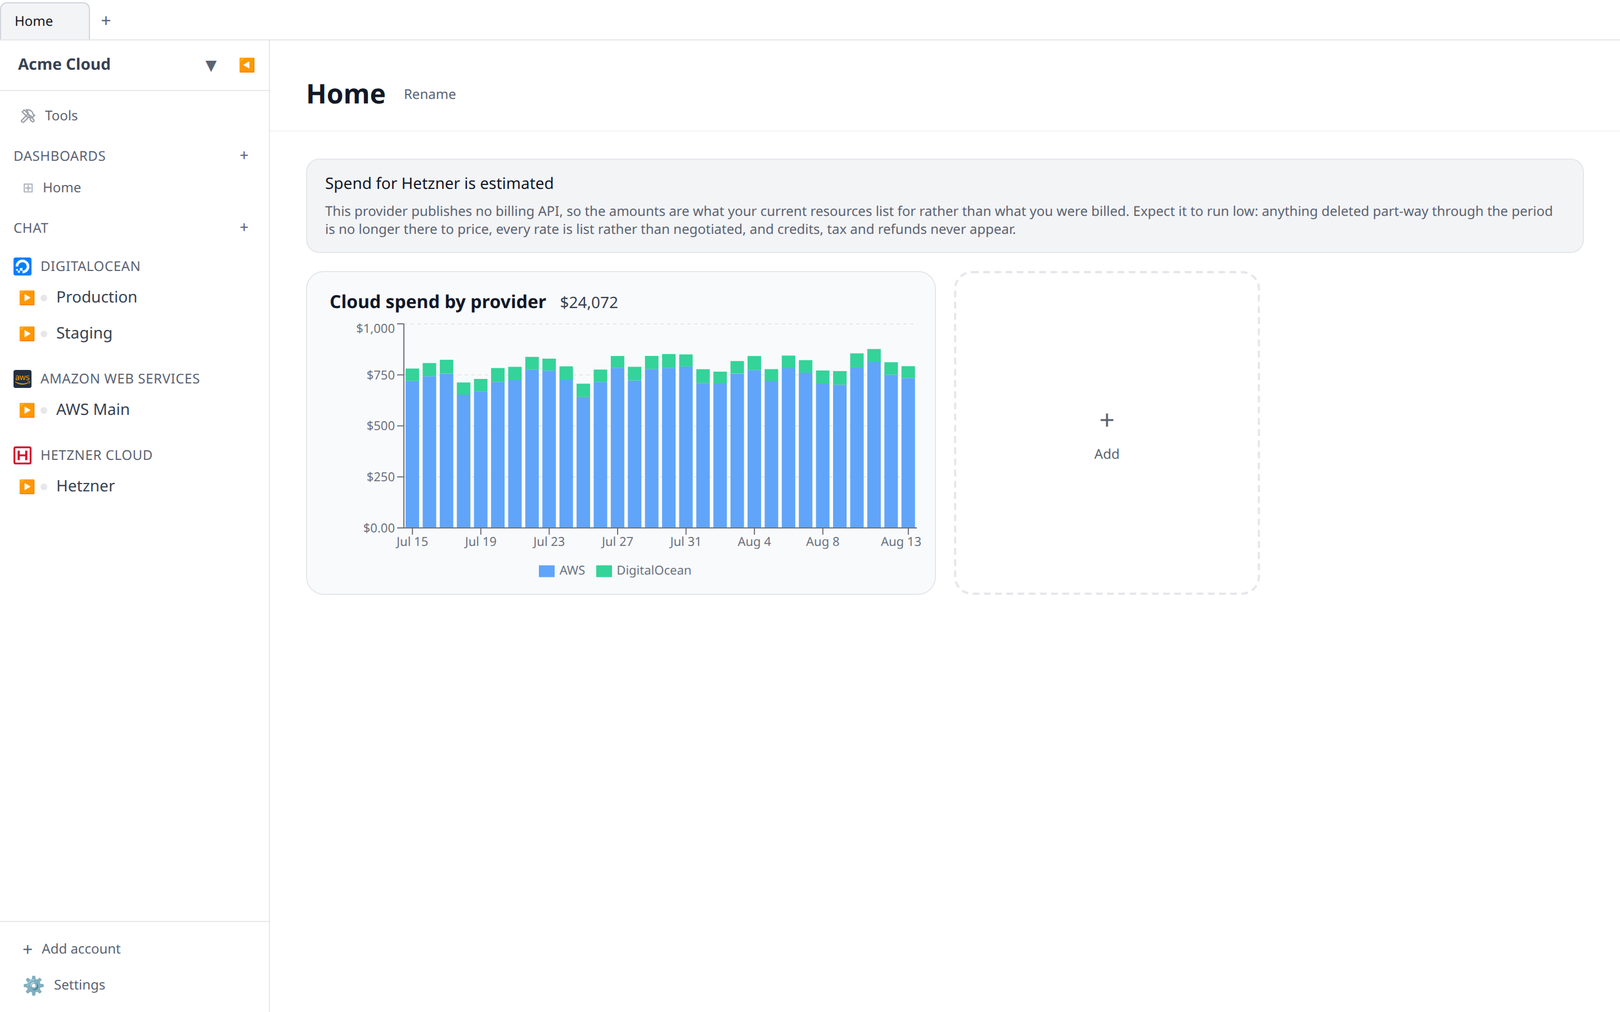Image resolution: width=1620 pixels, height=1012 pixels.
Task: Click Add account at sidebar bottom
Action: point(71,948)
